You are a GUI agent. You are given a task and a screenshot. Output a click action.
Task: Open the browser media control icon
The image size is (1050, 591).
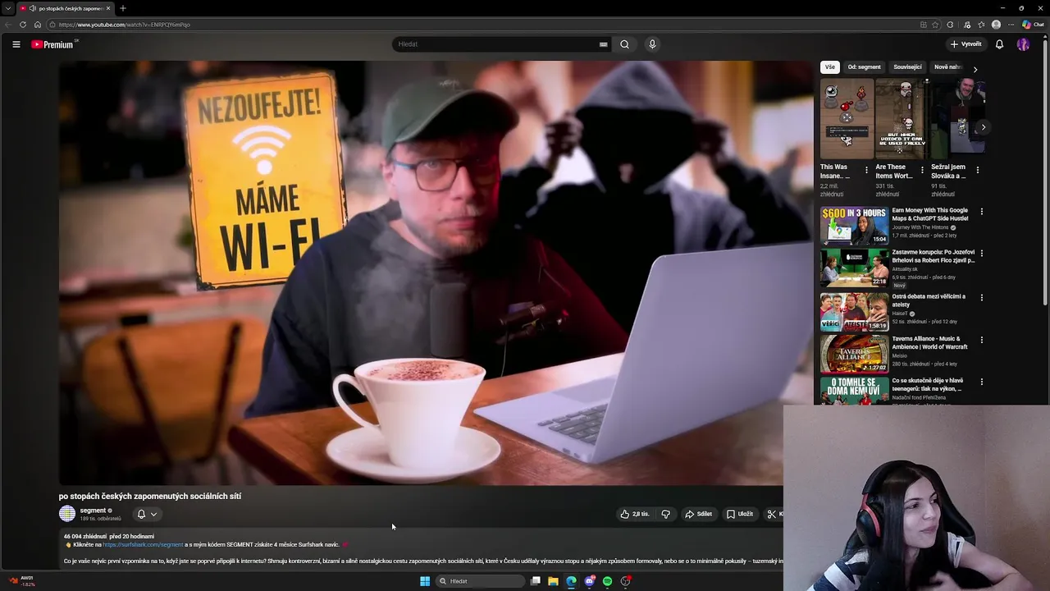point(967,25)
